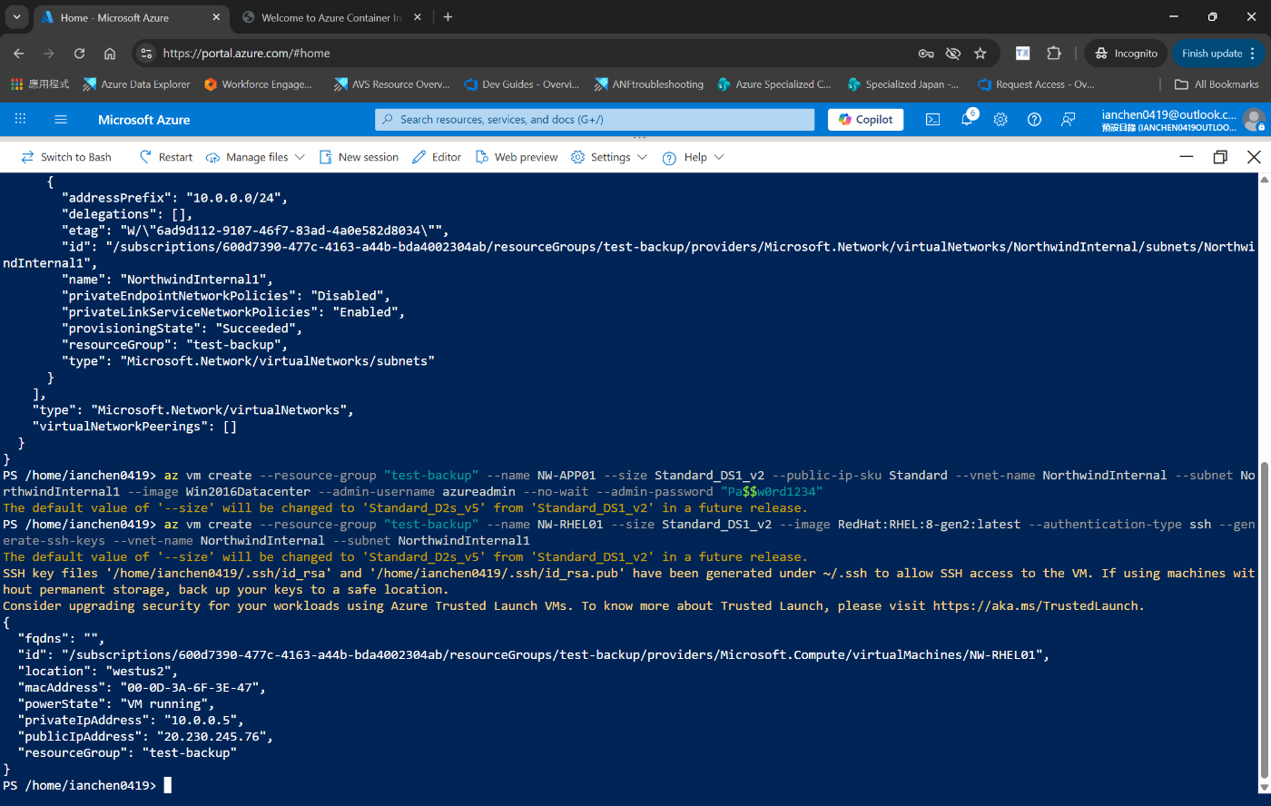Open ANFtroubleshooting bookmark
Image resolution: width=1271 pixels, height=806 pixels.
click(x=648, y=84)
